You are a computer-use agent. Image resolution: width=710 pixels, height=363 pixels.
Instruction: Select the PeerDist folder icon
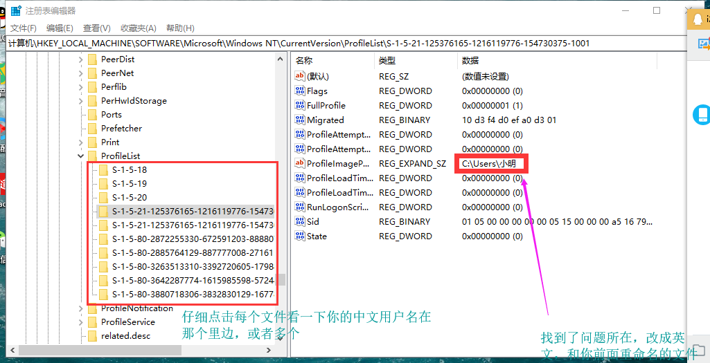92,59
